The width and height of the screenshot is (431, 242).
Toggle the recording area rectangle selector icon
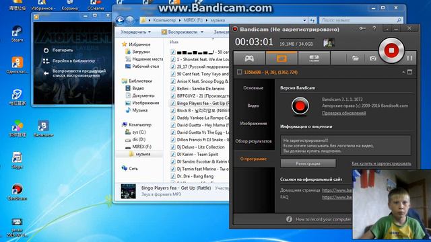[240, 72]
